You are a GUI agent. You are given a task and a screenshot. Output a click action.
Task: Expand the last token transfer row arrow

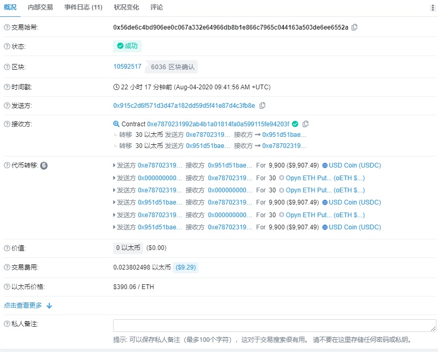coord(115,227)
